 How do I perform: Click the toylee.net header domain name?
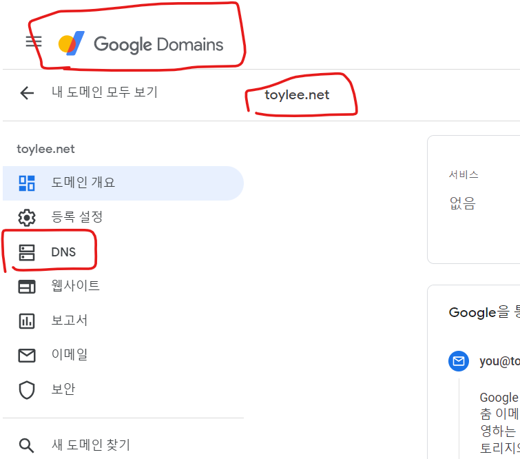(297, 95)
